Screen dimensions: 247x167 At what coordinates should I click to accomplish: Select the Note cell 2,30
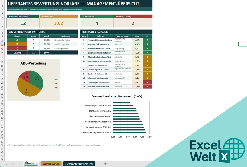(137, 86)
